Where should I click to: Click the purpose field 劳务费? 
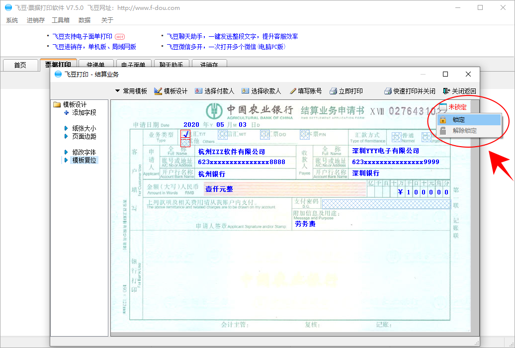[305, 224]
